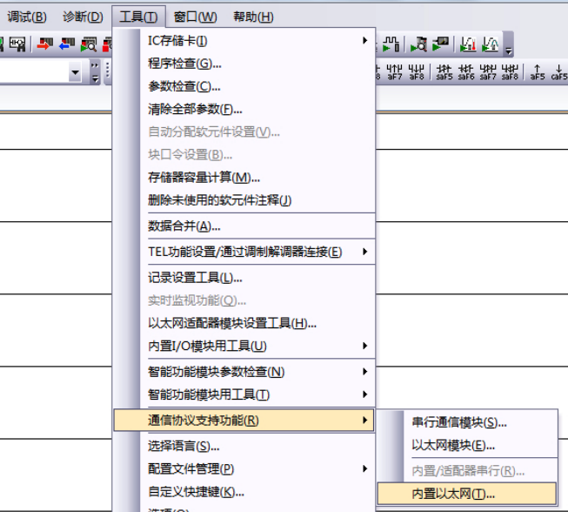This screenshot has width=568, height=512.
Task: Select 内置以太网 from the submenu
Action: click(453, 494)
